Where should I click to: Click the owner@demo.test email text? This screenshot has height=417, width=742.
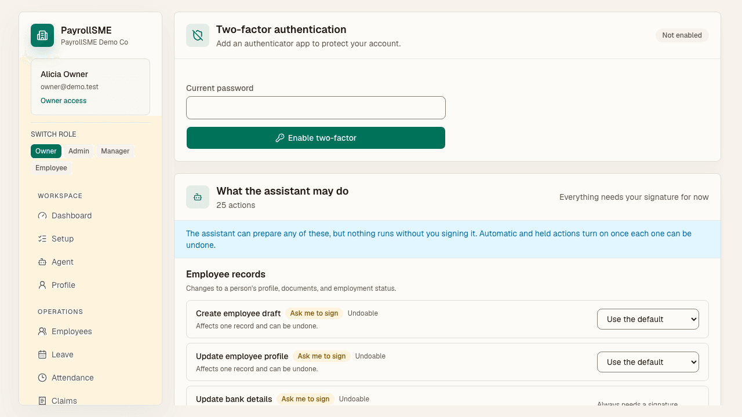click(x=70, y=87)
